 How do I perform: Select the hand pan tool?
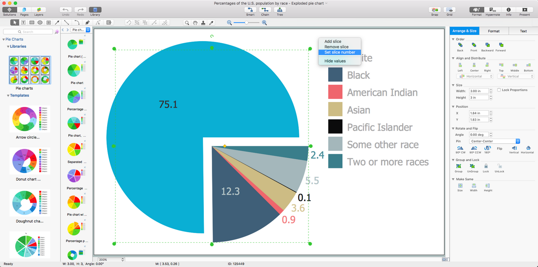(195, 23)
